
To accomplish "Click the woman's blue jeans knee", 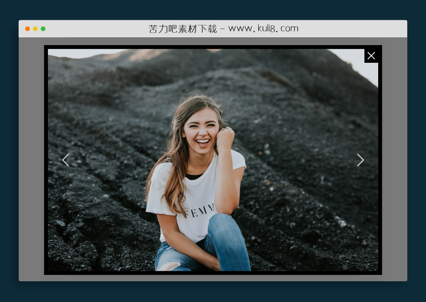I will pos(224,228).
